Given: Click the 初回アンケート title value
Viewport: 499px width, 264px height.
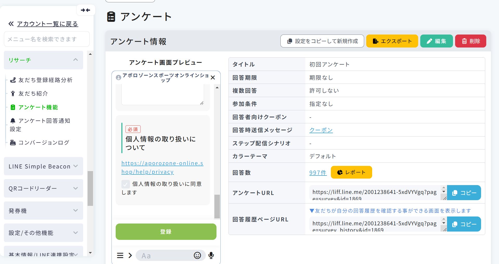Looking at the screenshot, I should coord(329,64).
